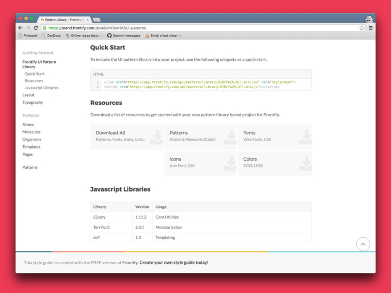
Task: Click download arrow icon on Download All card
Action: pyautogui.click(x=157, y=137)
